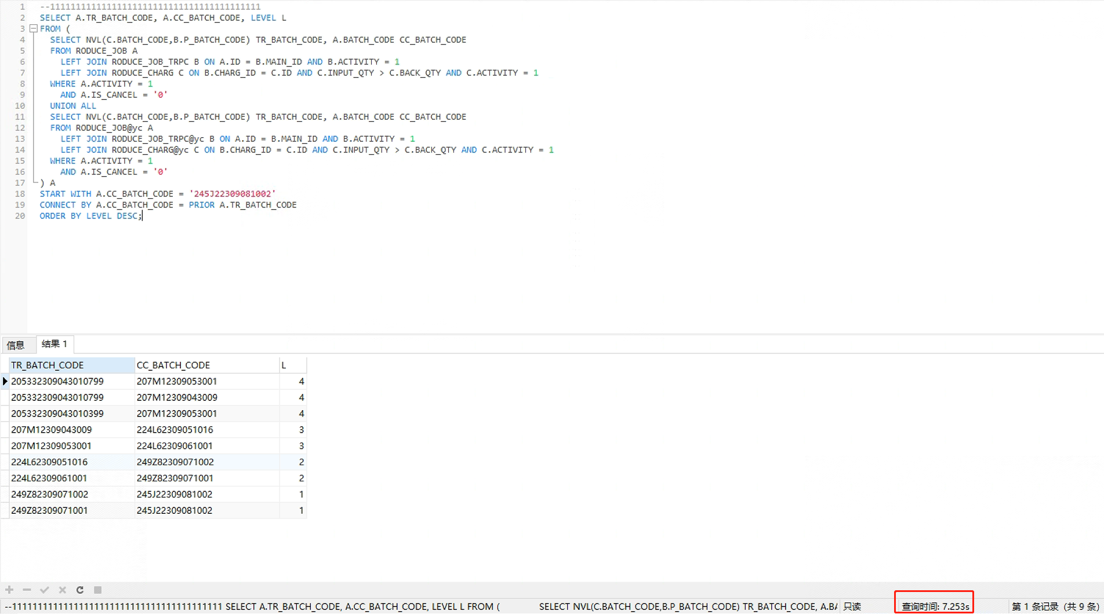This screenshot has width=1104, height=614.
Task: Select cell 207M12309043009 in CC_BATCH_CODE column
Action: click(207, 397)
